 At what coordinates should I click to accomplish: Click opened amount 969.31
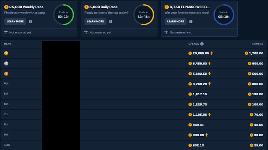point(198,125)
